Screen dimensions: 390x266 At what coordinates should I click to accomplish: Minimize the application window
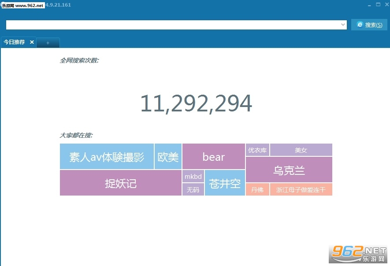pos(370,5)
